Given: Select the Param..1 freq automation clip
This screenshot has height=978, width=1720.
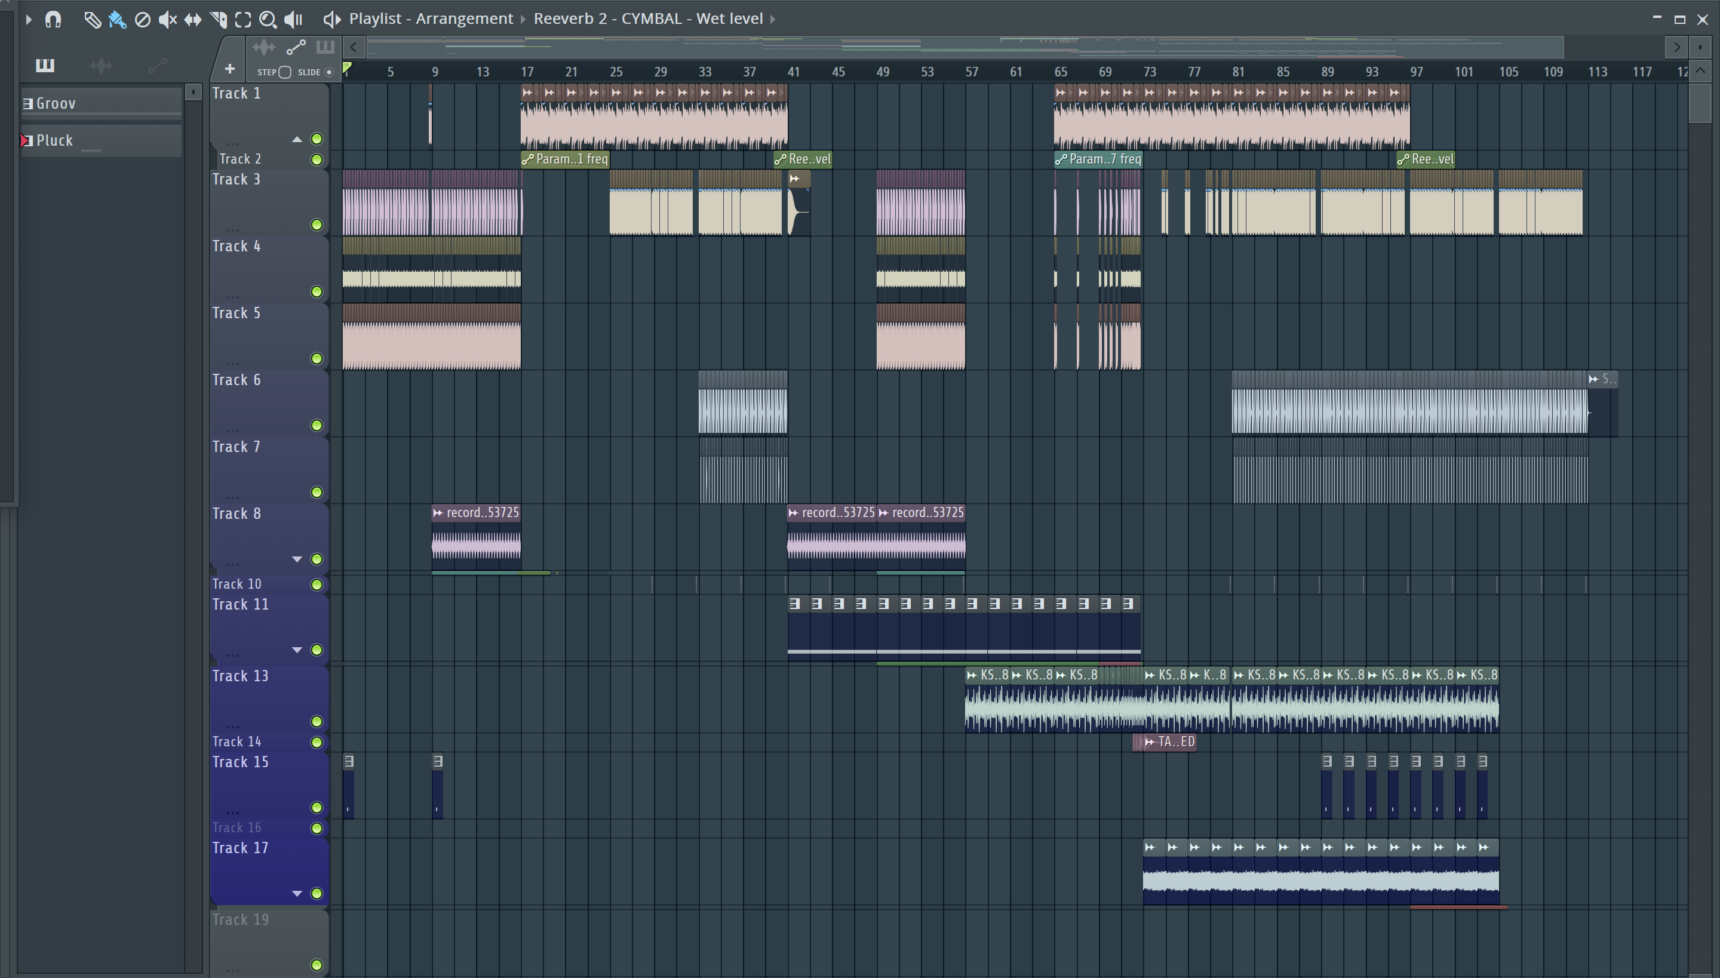Looking at the screenshot, I should pos(565,159).
